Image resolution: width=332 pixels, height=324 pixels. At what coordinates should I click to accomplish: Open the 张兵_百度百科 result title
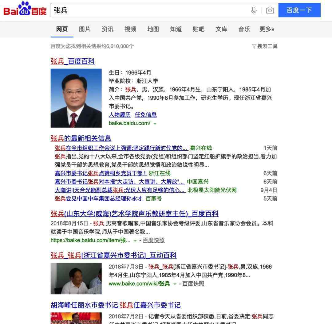[x=73, y=61]
